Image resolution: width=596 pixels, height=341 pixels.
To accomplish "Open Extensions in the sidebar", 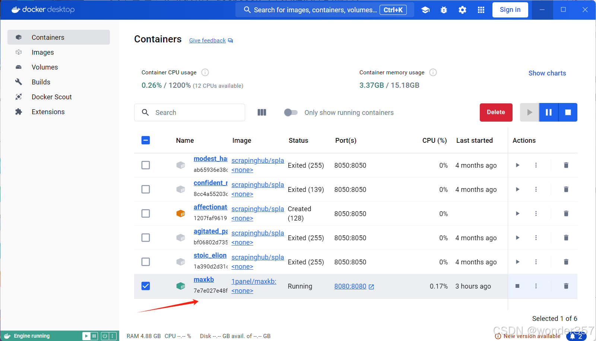I will (x=58, y=112).
